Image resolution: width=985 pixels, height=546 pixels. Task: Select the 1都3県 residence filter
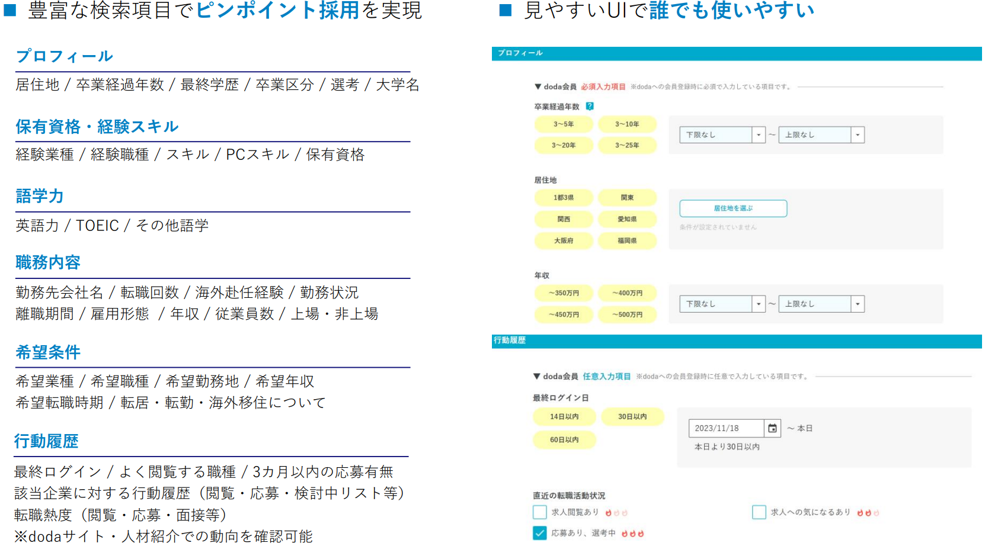pyautogui.click(x=564, y=198)
